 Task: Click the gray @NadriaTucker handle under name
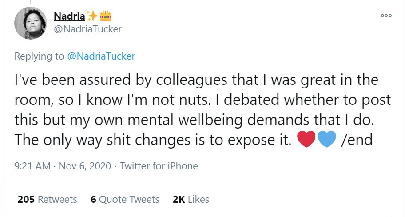pyautogui.click(x=87, y=29)
